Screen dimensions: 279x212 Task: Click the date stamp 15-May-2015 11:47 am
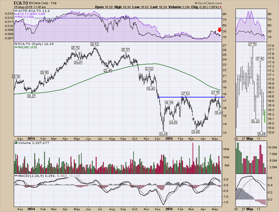(30, 7)
